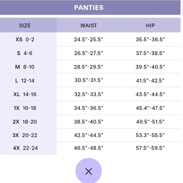Click waist value 34.5"-36.5"
Viewport: 183px width, 183px height.
pos(89,108)
